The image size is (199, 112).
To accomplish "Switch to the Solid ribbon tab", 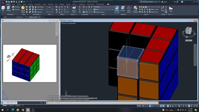I will click(13, 4).
